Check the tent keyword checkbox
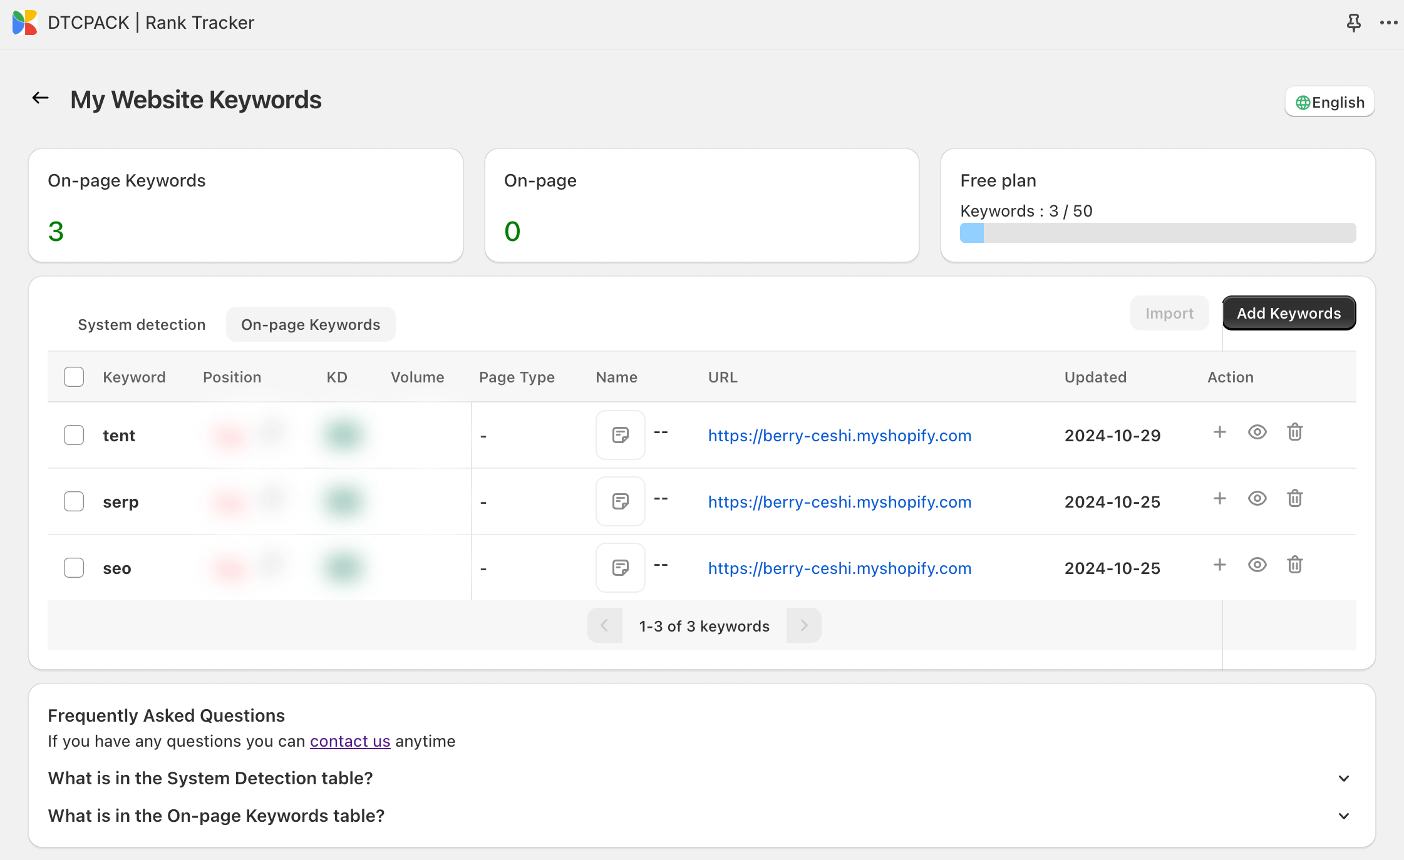The image size is (1404, 860). tap(74, 435)
